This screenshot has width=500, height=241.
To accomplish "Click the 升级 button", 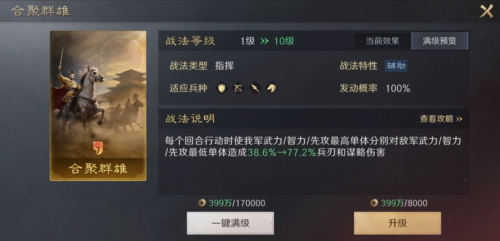I will (398, 223).
